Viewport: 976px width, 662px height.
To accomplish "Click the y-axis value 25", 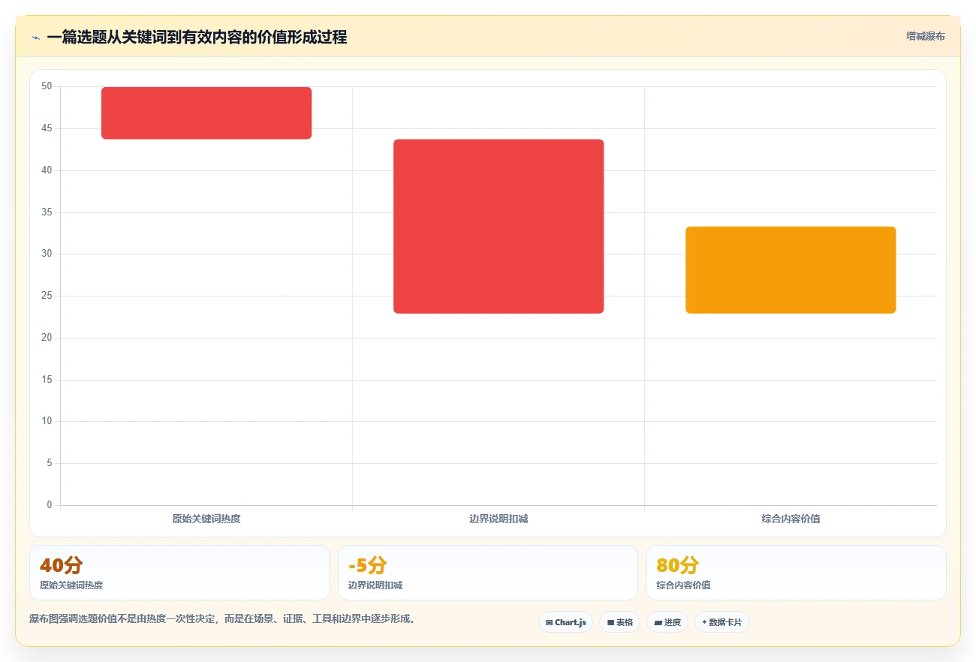I will [47, 296].
